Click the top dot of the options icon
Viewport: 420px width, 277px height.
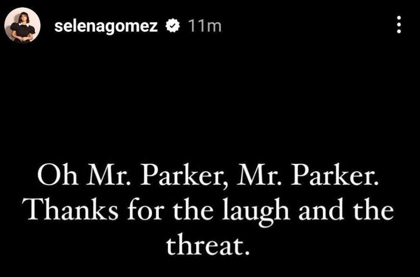click(x=398, y=19)
